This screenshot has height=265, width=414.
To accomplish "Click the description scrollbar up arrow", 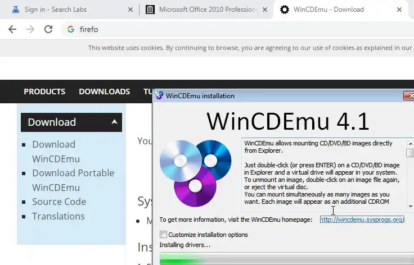I will point(410,144).
